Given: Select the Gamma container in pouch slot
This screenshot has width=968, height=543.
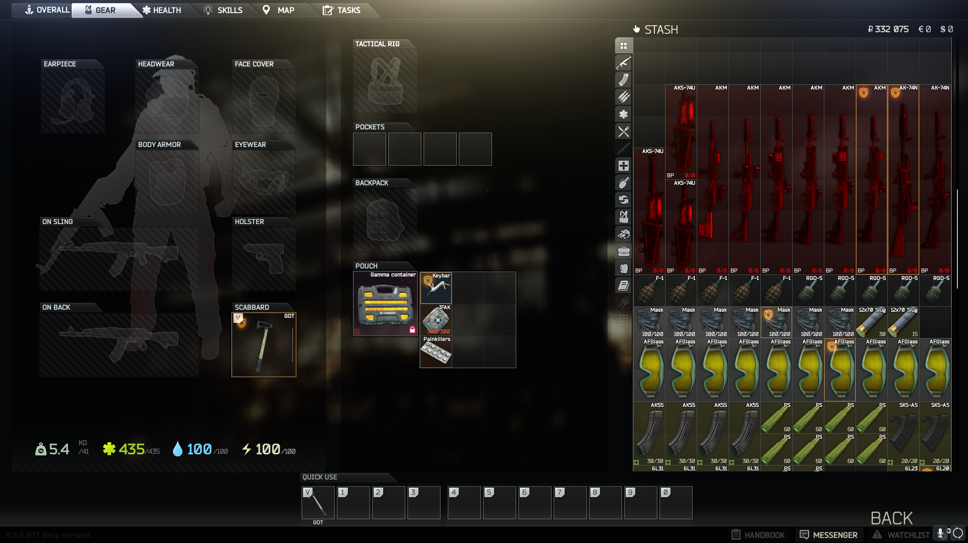Looking at the screenshot, I should click(385, 304).
